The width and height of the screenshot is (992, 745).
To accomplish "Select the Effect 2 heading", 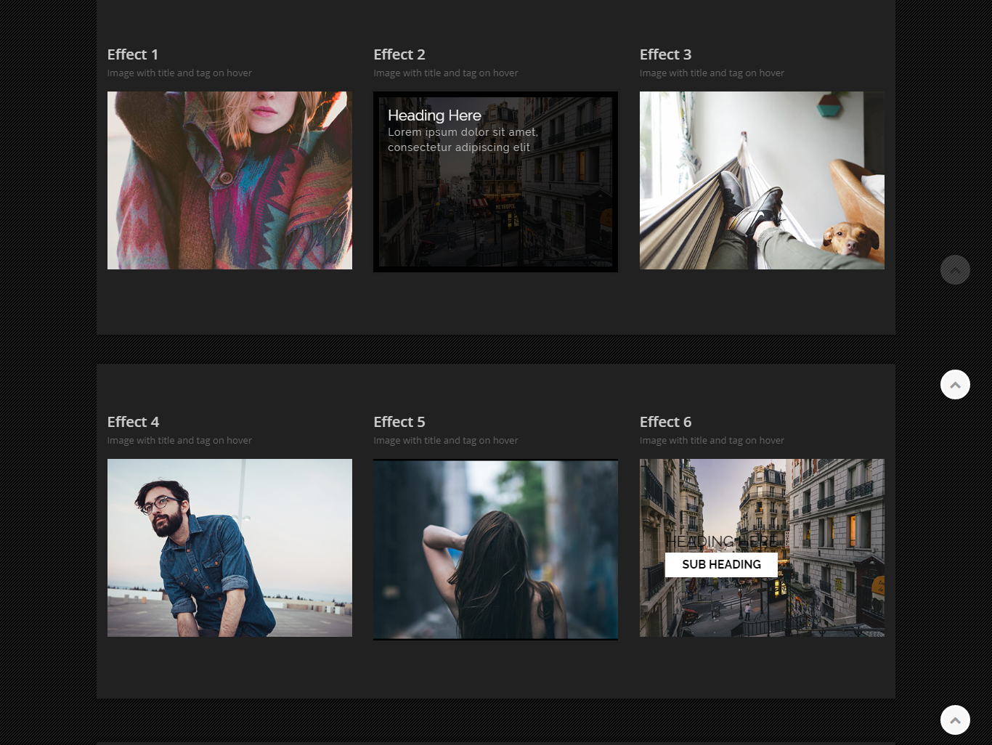I will click(399, 54).
